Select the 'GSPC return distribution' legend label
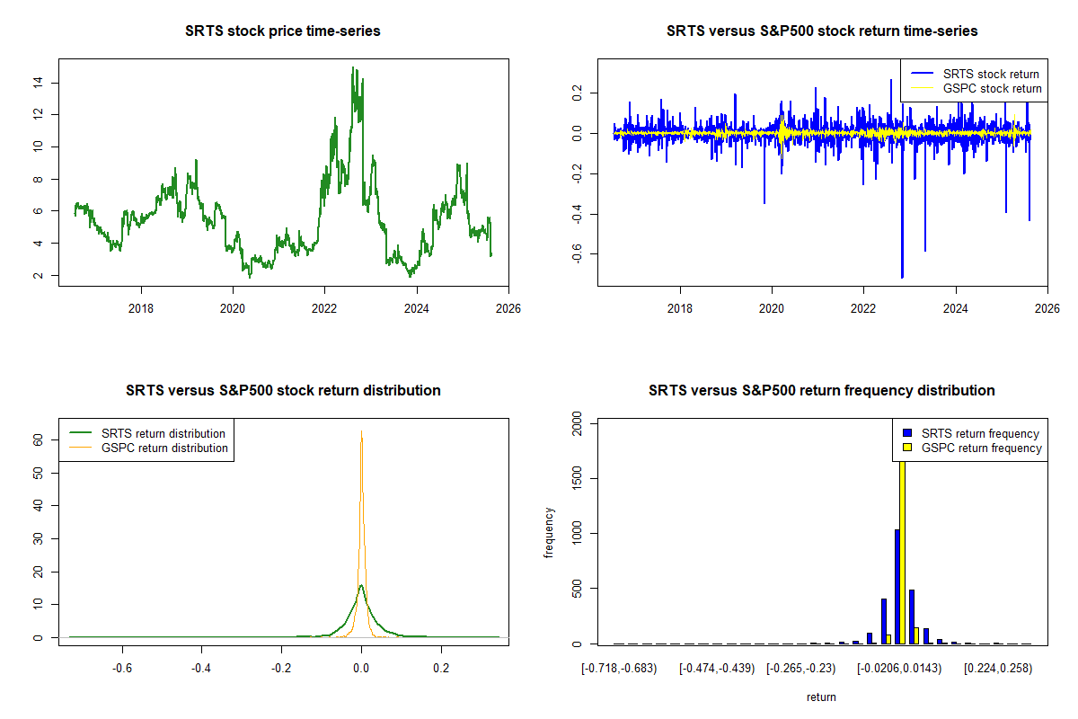Image resolution: width=1078 pixels, height=719 pixels. (x=164, y=448)
